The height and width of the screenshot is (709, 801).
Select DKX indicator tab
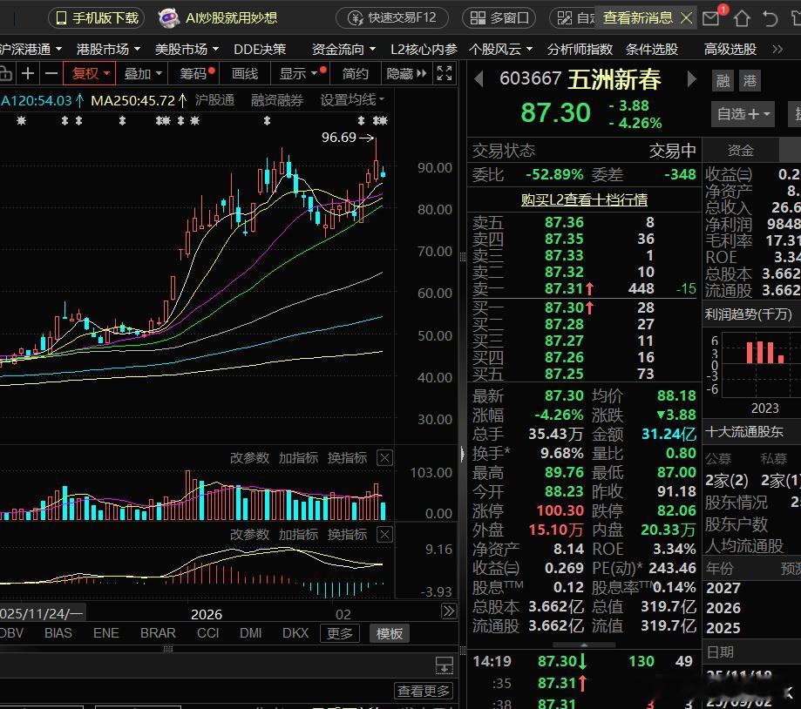(295, 633)
